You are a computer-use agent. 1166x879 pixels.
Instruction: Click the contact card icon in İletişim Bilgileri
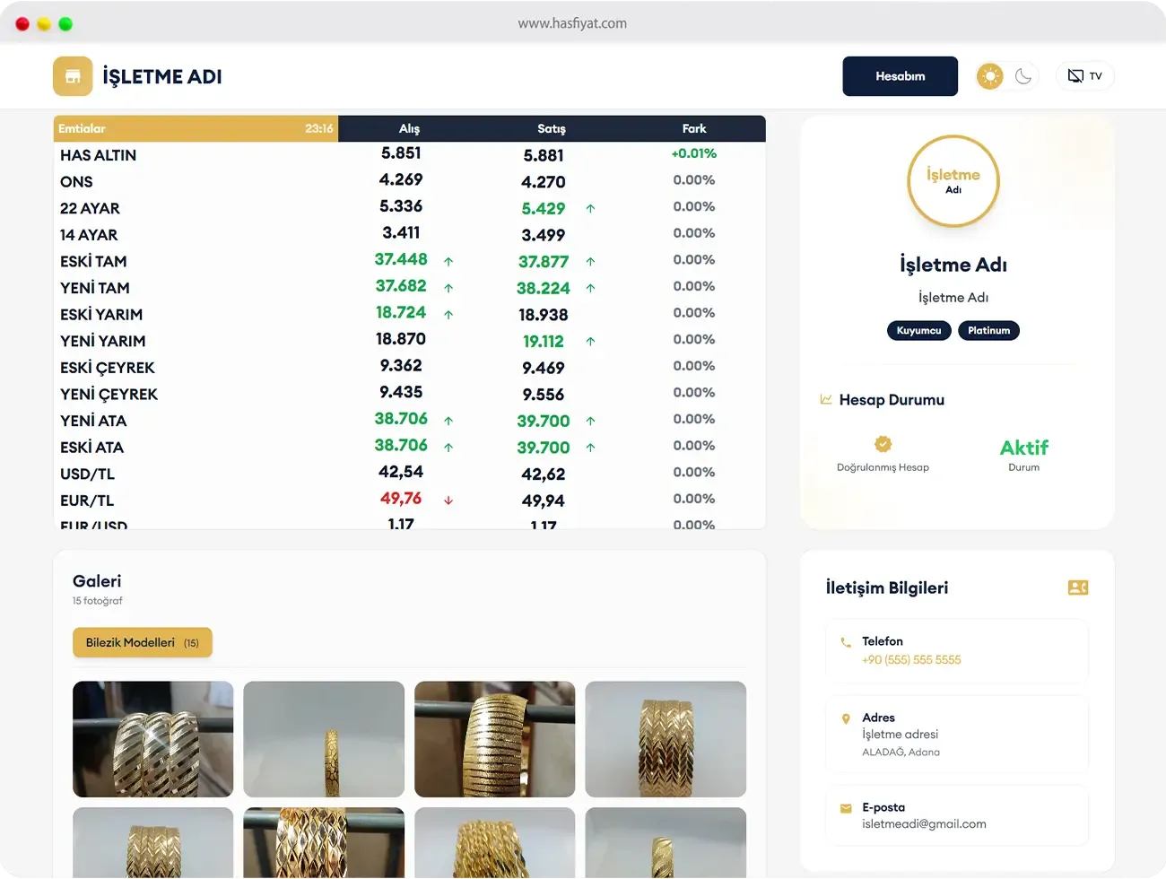click(x=1078, y=587)
